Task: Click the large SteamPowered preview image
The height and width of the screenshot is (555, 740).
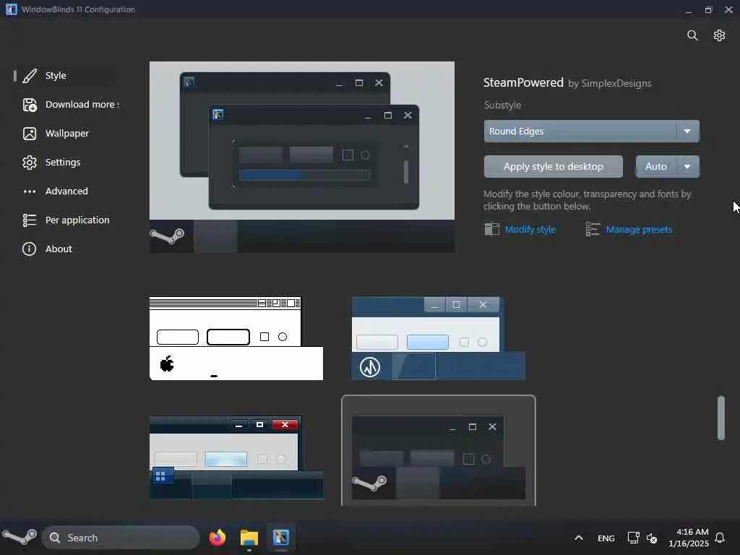Action: point(302,157)
